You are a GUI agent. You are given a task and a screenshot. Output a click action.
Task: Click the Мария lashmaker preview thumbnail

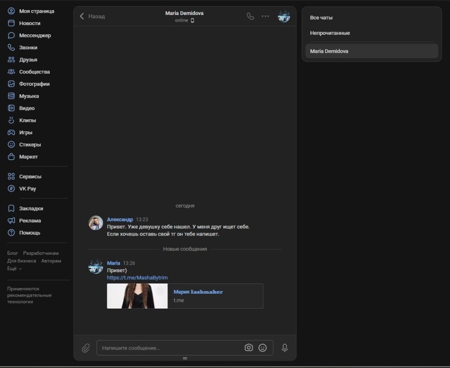tap(137, 296)
